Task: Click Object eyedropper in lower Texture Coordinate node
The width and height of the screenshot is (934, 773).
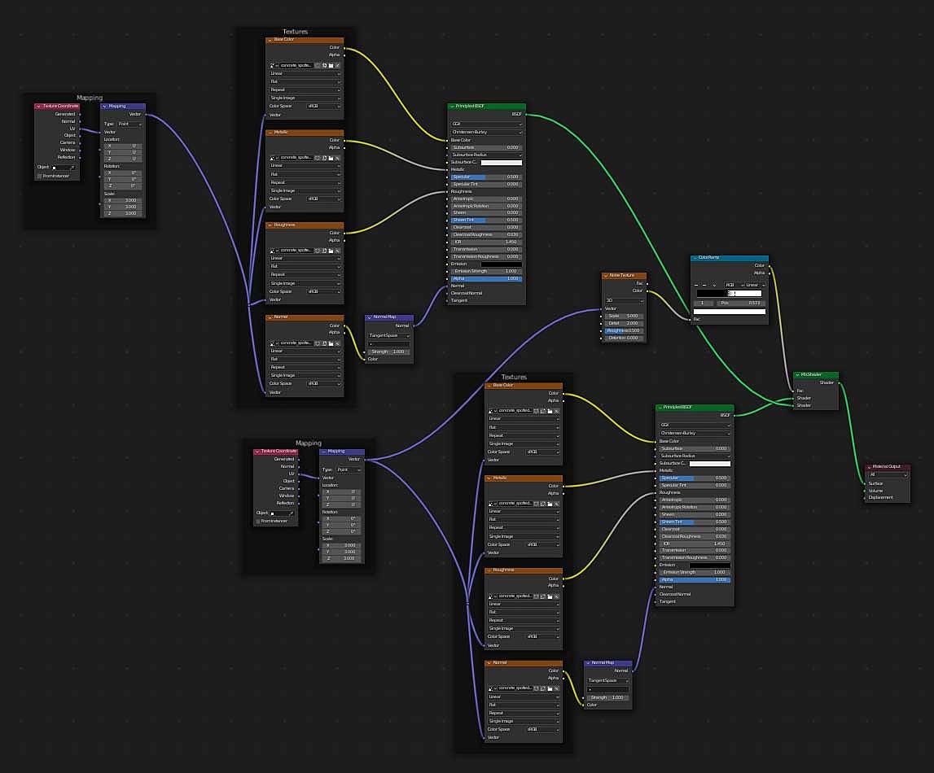Action: click(x=292, y=513)
